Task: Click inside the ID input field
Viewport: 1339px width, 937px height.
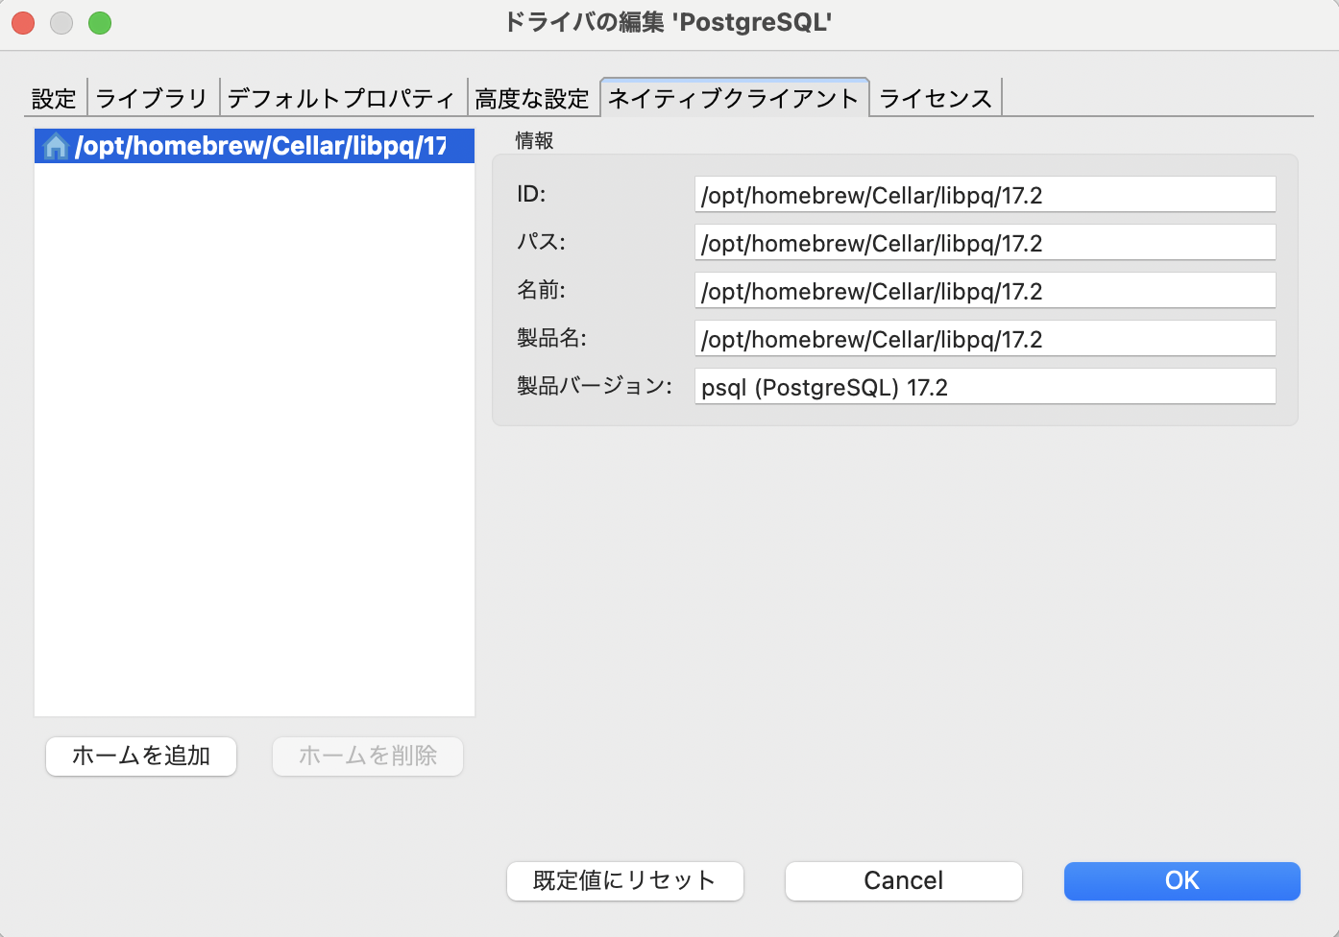Action: (x=985, y=194)
